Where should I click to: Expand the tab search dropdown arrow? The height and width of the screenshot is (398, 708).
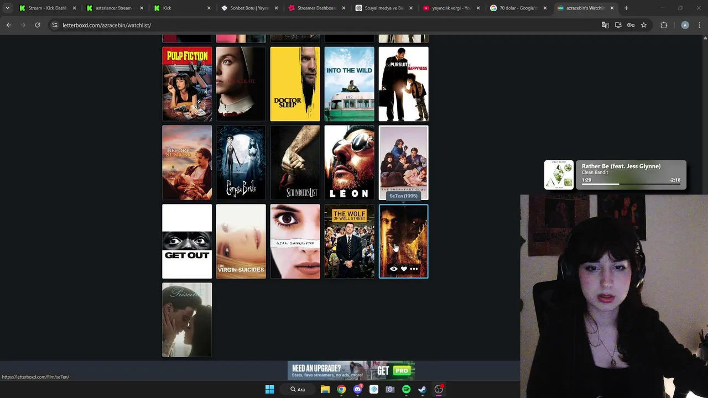pos(7,8)
